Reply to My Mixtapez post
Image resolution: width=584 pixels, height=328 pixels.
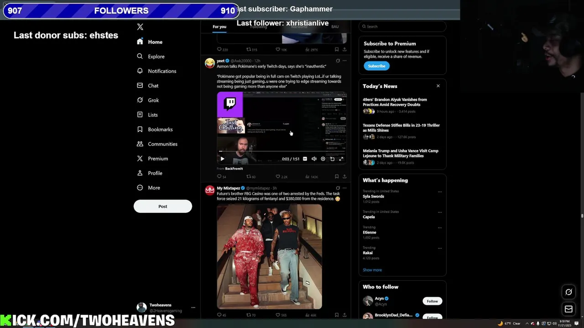pos(221,315)
